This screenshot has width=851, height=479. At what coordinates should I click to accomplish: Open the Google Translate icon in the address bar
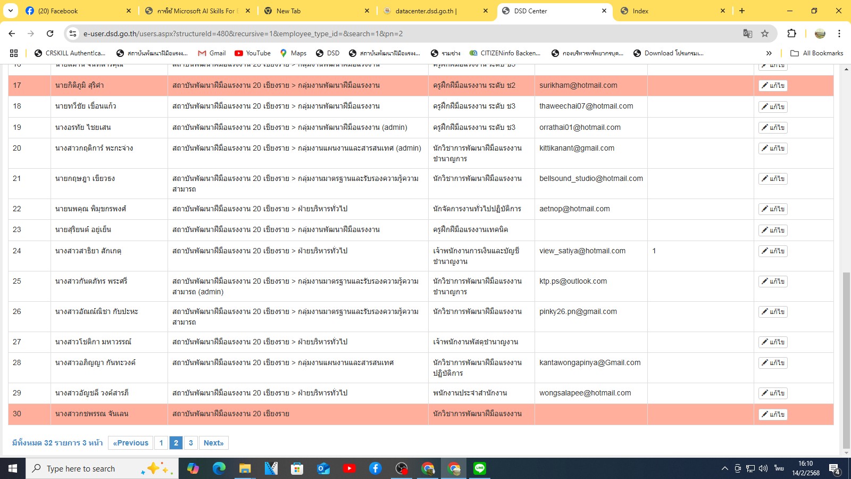pos(748,34)
